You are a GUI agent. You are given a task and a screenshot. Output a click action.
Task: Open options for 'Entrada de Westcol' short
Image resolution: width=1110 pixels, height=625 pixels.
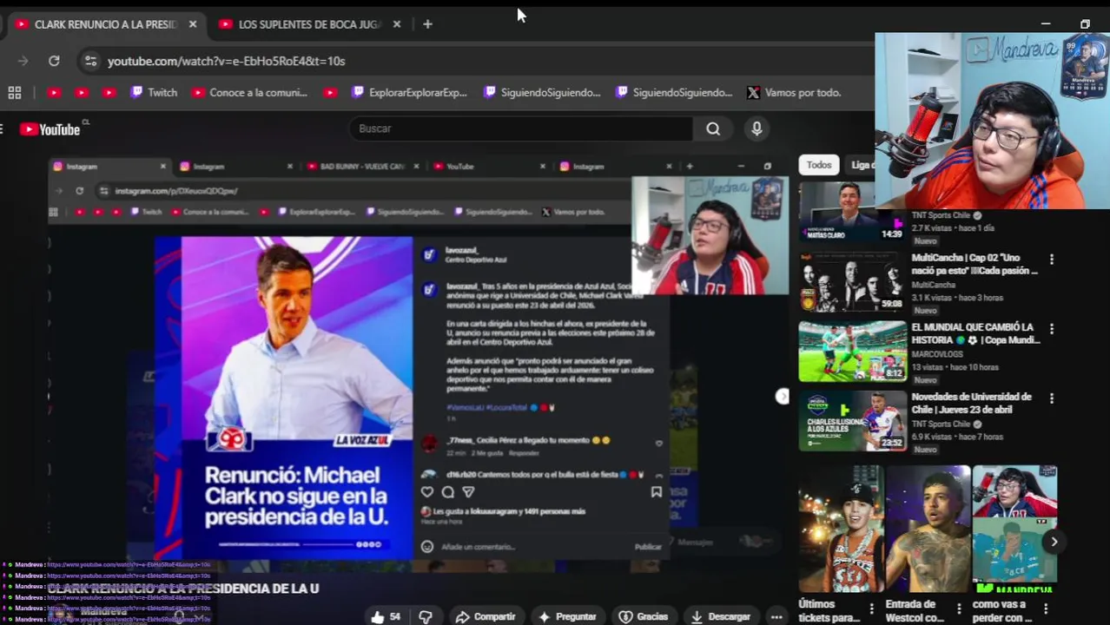point(959,609)
